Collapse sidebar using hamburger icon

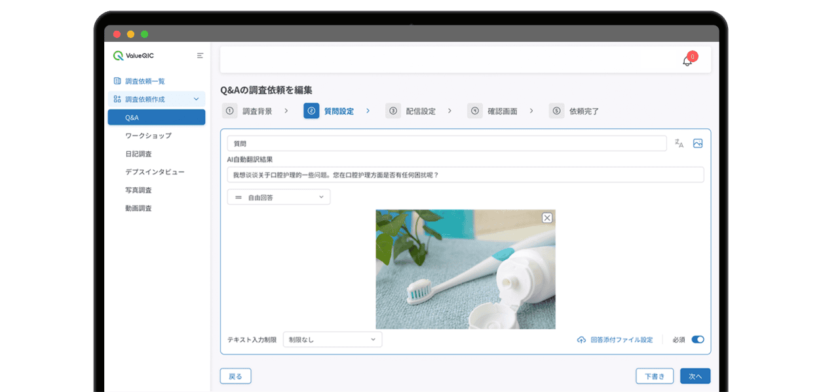[x=200, y=56]
